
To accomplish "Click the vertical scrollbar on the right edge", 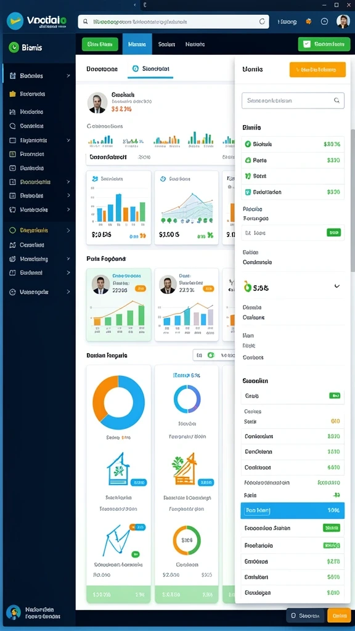I will tap(353, 202).
